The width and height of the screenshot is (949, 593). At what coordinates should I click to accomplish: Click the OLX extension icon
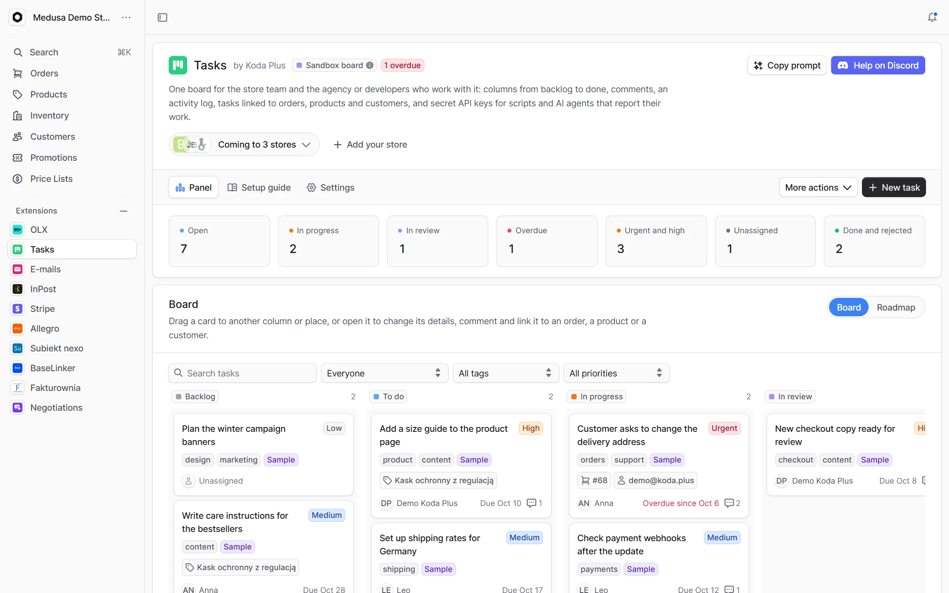(18, 230)
